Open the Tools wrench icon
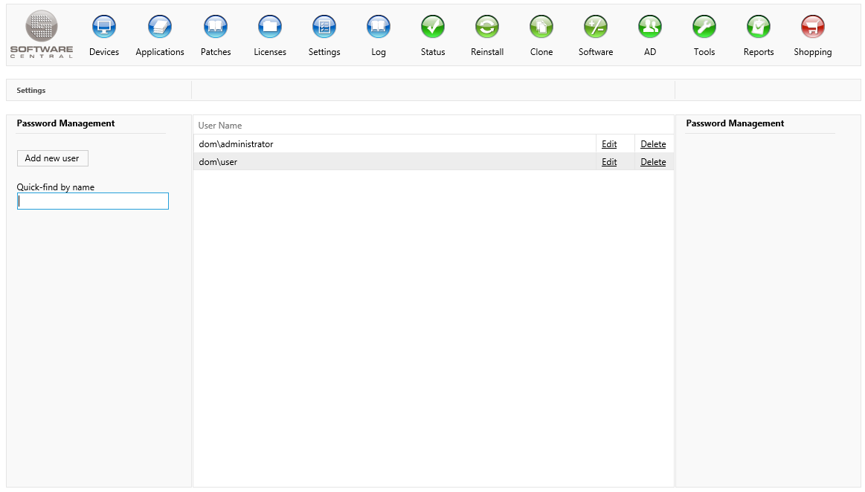Viewport: 865px width, 492px height. coord(704,27)
